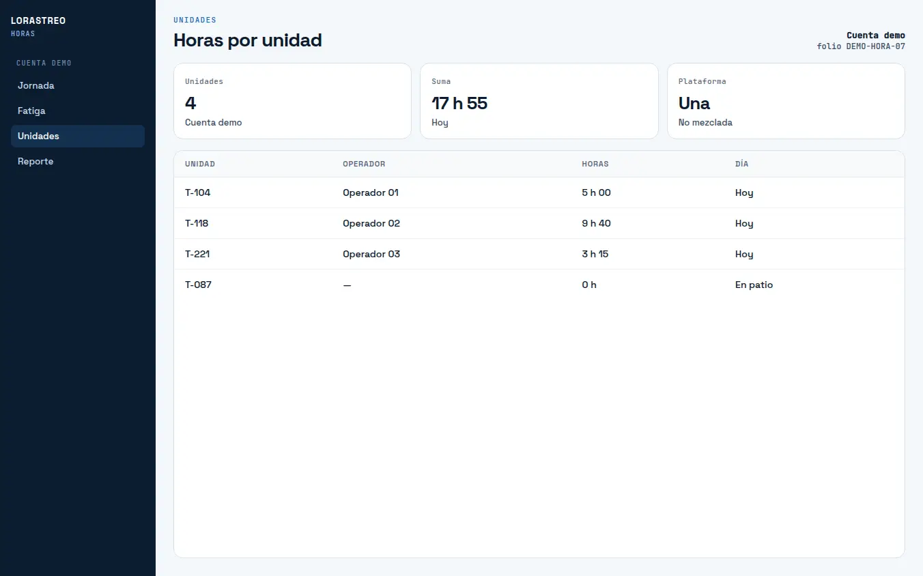Open the Reporte sidebar page
Screen dimensions: 923x576
pos(78,161)
